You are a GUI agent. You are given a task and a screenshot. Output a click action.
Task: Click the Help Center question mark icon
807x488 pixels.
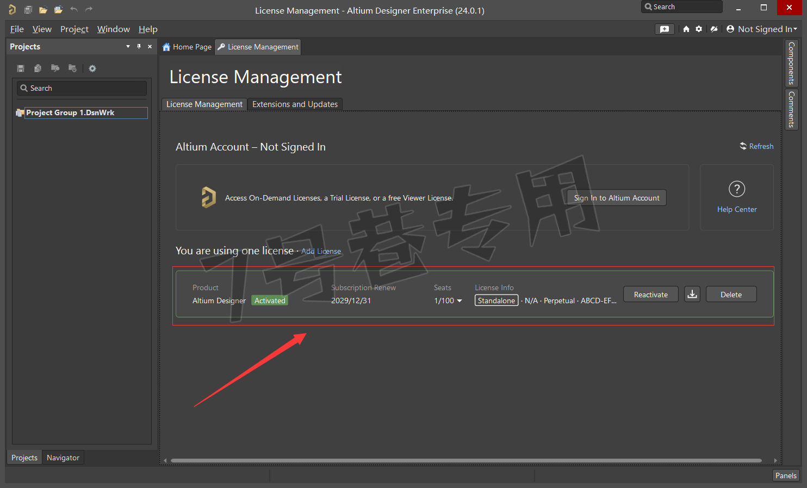[737, 189]
